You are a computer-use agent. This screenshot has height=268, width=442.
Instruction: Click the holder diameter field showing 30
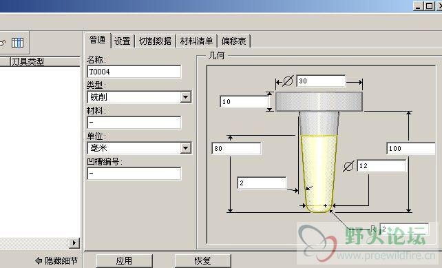pyautogui.click(x=321, y=81)
